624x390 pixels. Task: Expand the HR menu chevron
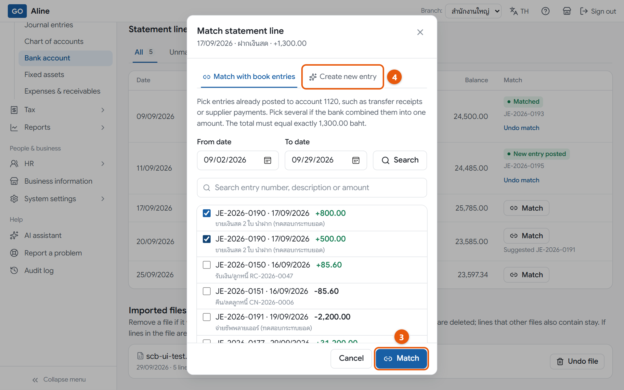pyautogui.click(x=103, y=163)
